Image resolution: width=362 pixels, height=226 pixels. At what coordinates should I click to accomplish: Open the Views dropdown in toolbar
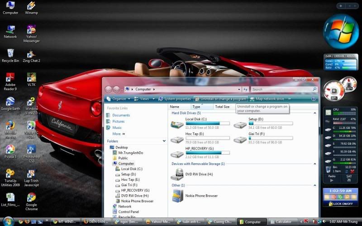pyautogui.click(x=144, y=99)
